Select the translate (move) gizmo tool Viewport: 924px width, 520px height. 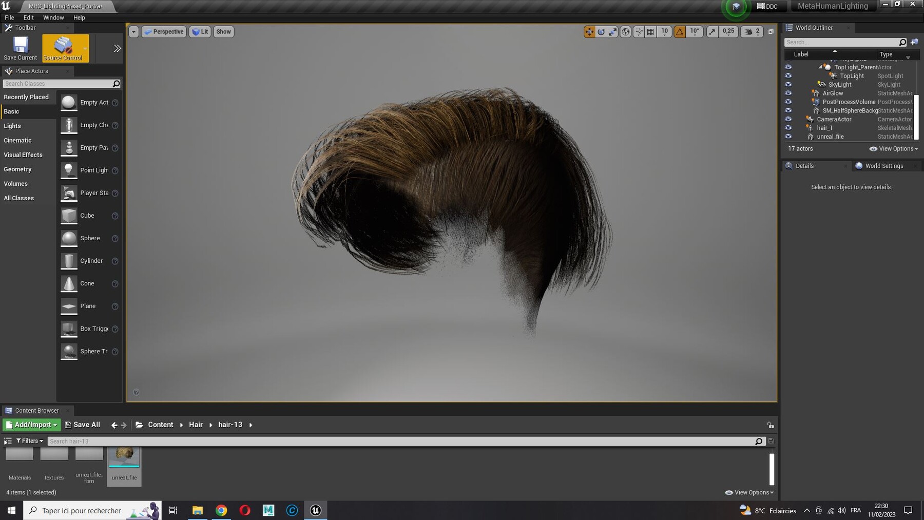[x=589, y=32]
